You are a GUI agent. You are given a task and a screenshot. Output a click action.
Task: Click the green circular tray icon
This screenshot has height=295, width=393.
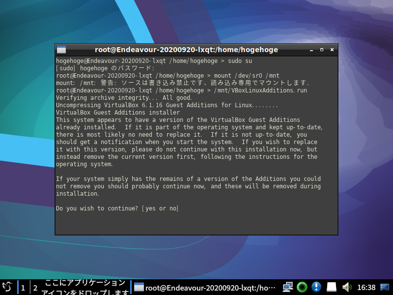[302, 287]
